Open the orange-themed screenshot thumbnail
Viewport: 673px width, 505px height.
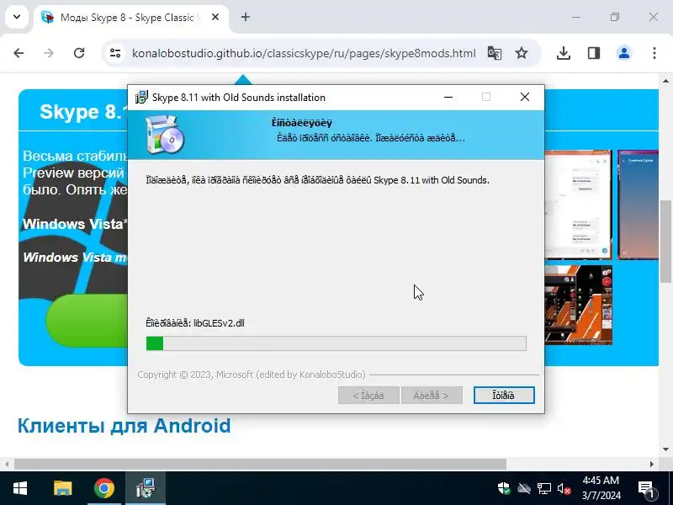tap(578, 305)
